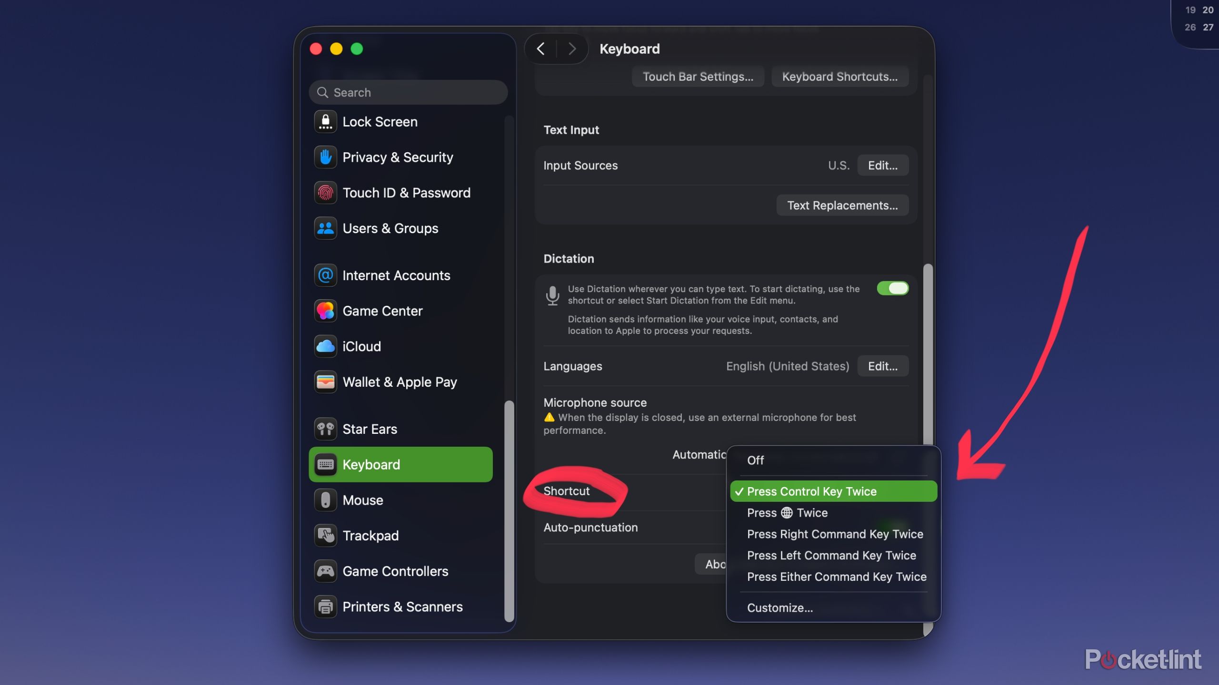The height and width of the screenshot is (685, 1219).
Task: Choose Press Left Command Key Twice
Action: (833, 556)
